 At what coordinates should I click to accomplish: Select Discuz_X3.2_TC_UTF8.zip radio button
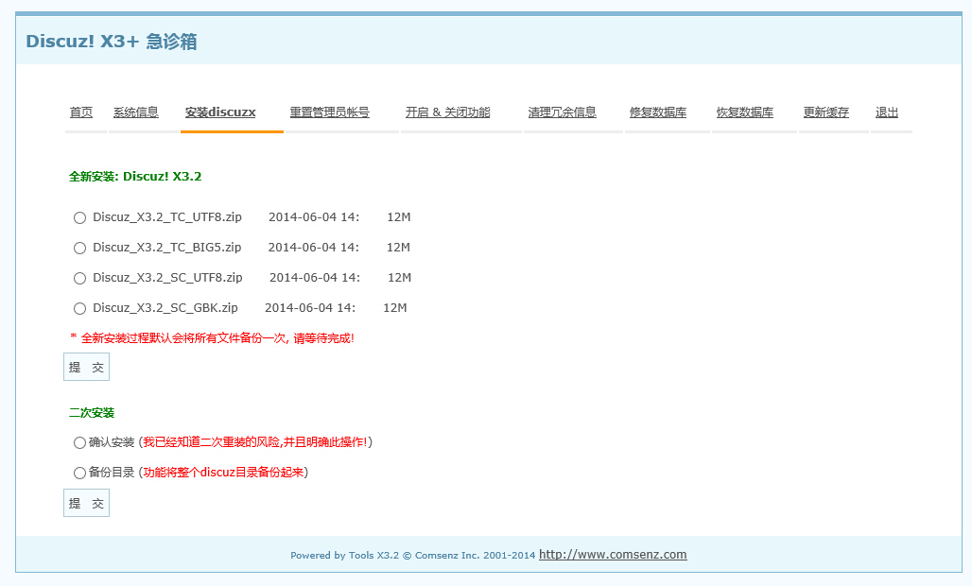click(x=79, y=218)
